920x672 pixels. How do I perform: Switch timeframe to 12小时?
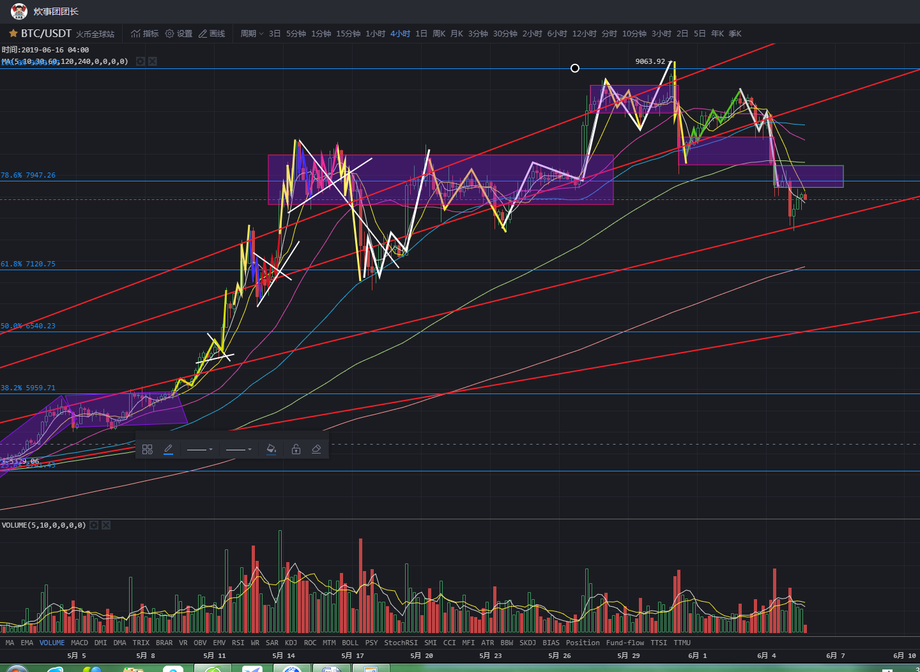pos(585,33)
